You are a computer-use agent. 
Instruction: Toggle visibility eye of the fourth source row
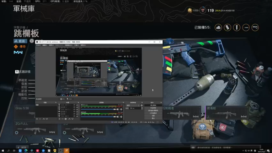click(x=74, y=112)
